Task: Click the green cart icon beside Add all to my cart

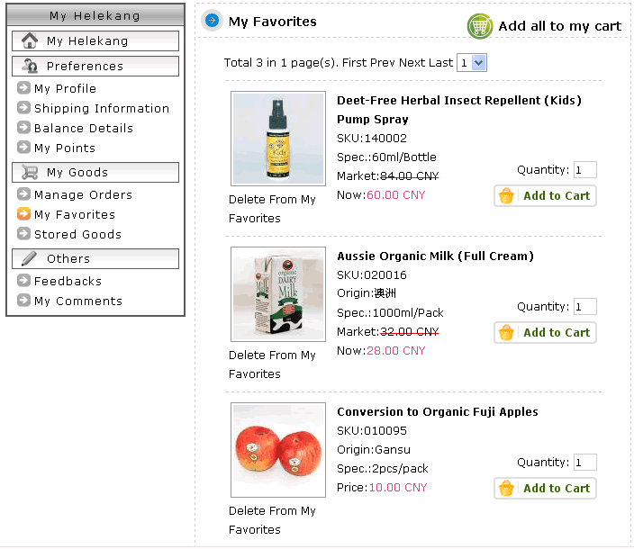Action: coord(479,26)
